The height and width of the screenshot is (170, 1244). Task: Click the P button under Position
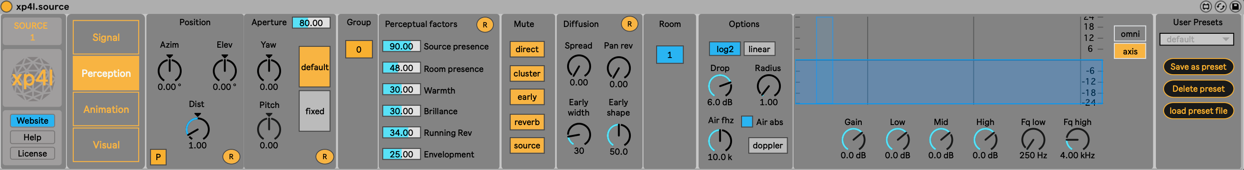click(x=159, y=157)
